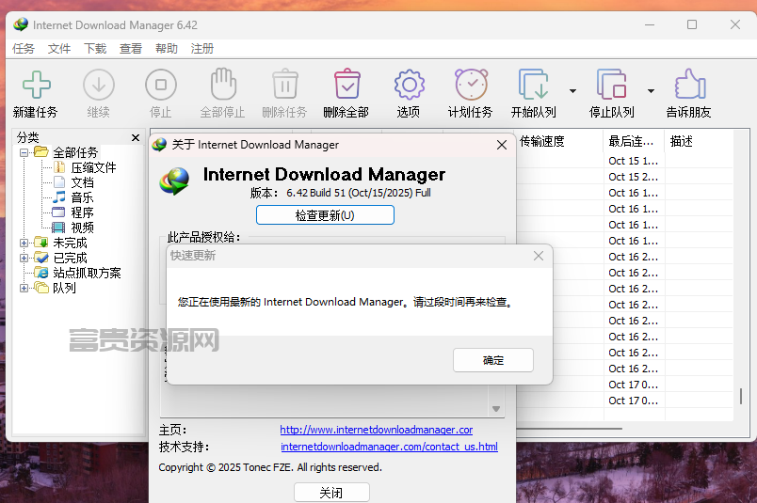Select the 文档 document category icon
Image resolution: width=757 pixels, height=503 pixels.
click(59, 182)
